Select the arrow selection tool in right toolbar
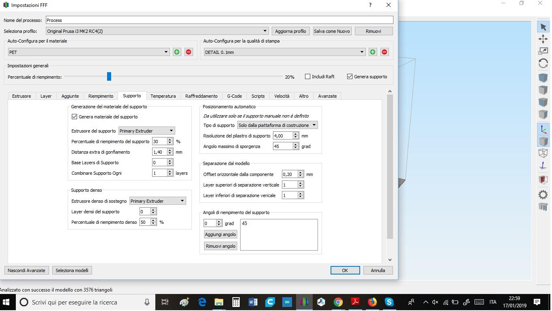 click(x=543, y=27)
